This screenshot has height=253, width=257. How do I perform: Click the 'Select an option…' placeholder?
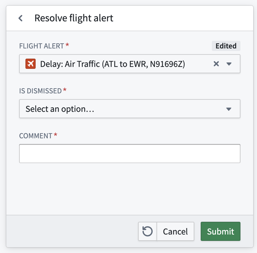(60, 109)
